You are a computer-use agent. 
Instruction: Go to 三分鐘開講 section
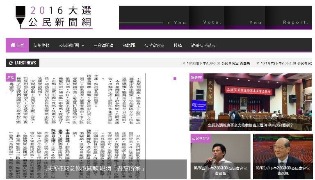[x=103, y=45]
